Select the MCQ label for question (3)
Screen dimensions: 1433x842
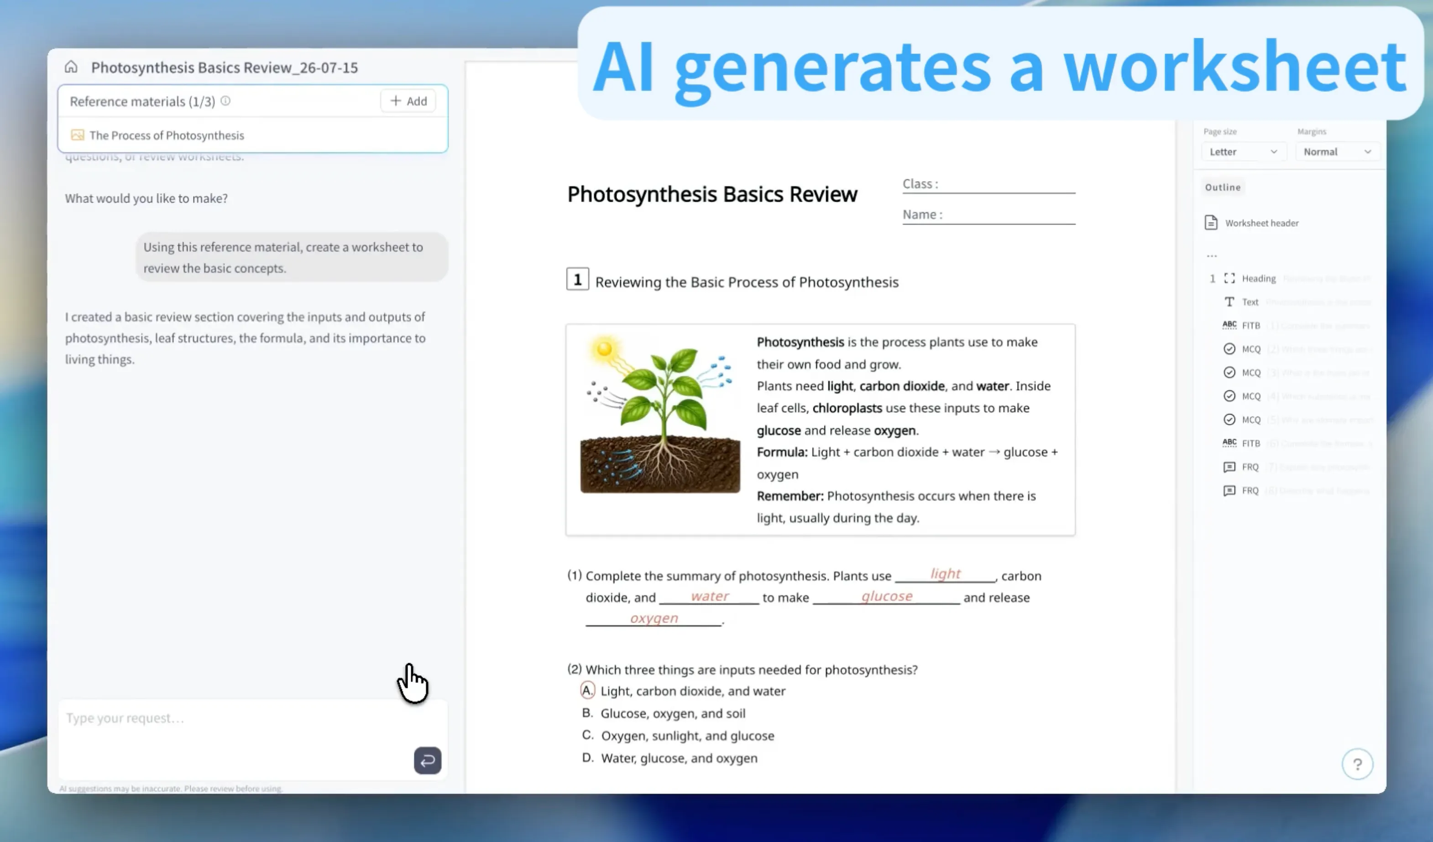pyautogui.click(x=1251, y=373)
